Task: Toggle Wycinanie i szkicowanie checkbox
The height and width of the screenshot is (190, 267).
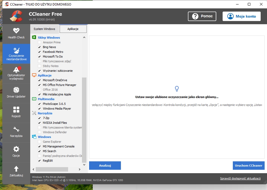Action: tap(40, 71)
